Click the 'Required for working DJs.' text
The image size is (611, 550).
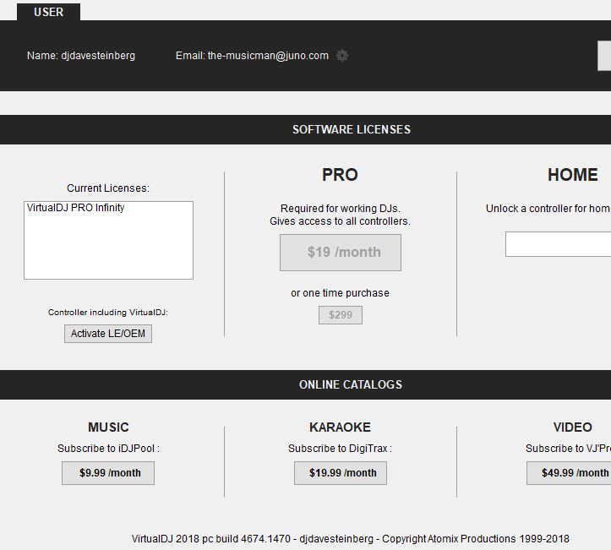[341, 209]
